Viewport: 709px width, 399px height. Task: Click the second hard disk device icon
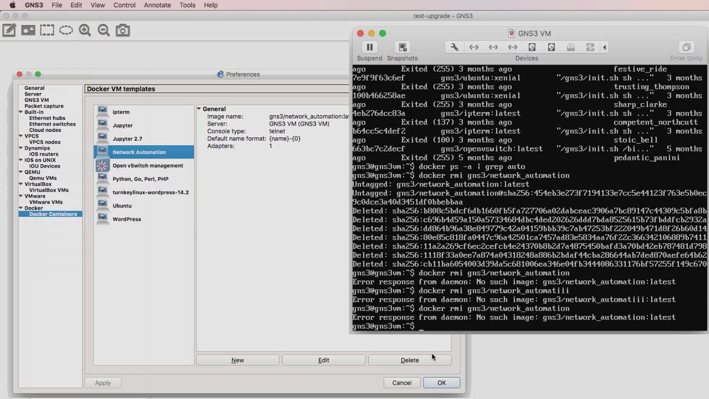(551, 47)
